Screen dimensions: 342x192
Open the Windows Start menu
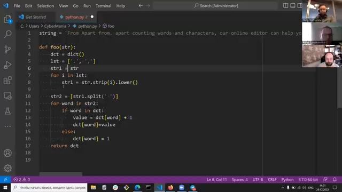click(x=5, y=187)
